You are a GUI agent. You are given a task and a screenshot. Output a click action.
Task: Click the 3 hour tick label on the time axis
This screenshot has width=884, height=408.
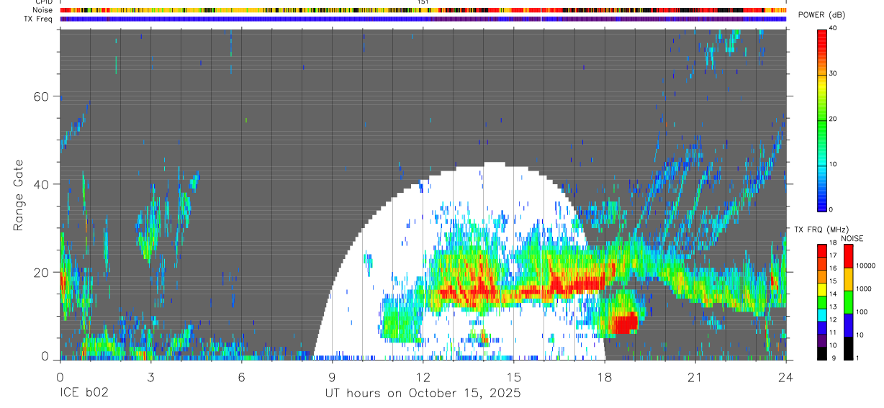150,376
